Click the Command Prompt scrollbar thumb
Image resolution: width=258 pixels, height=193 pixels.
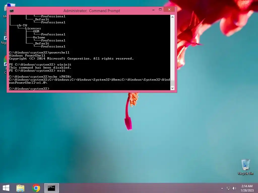point(172,83)
